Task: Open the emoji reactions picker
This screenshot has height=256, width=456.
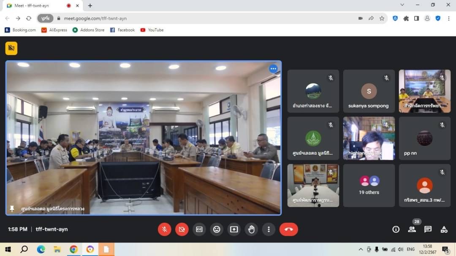Action: [x=217, y=229]
